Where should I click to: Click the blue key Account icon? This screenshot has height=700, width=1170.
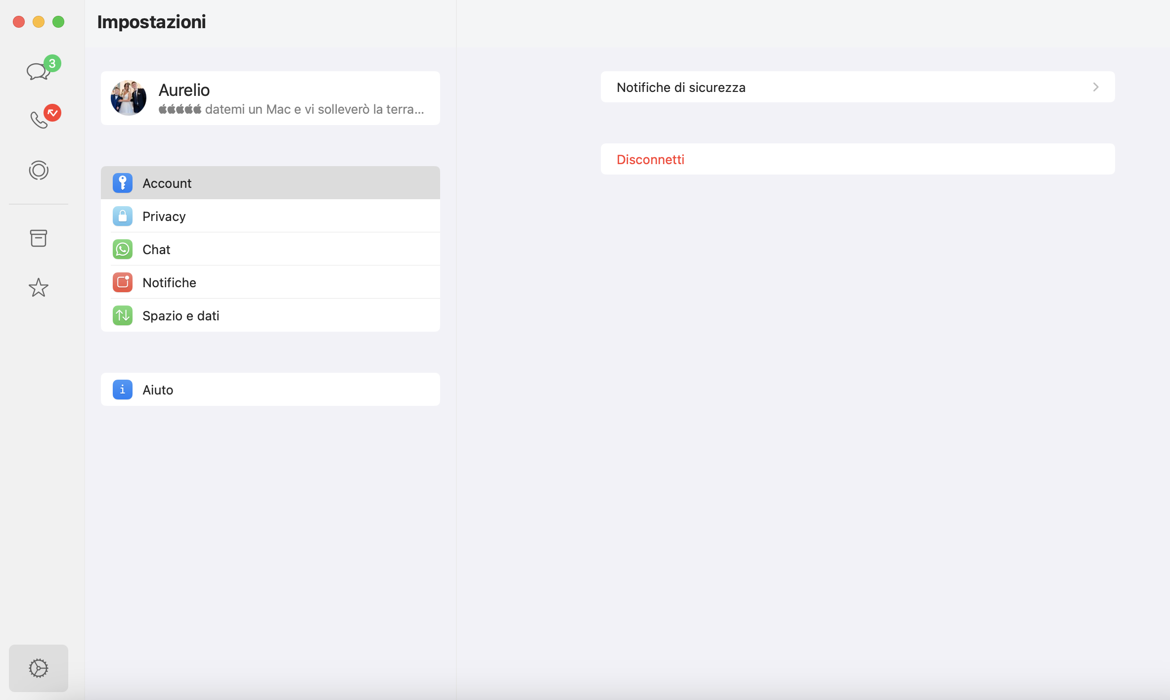coord(123,183)
